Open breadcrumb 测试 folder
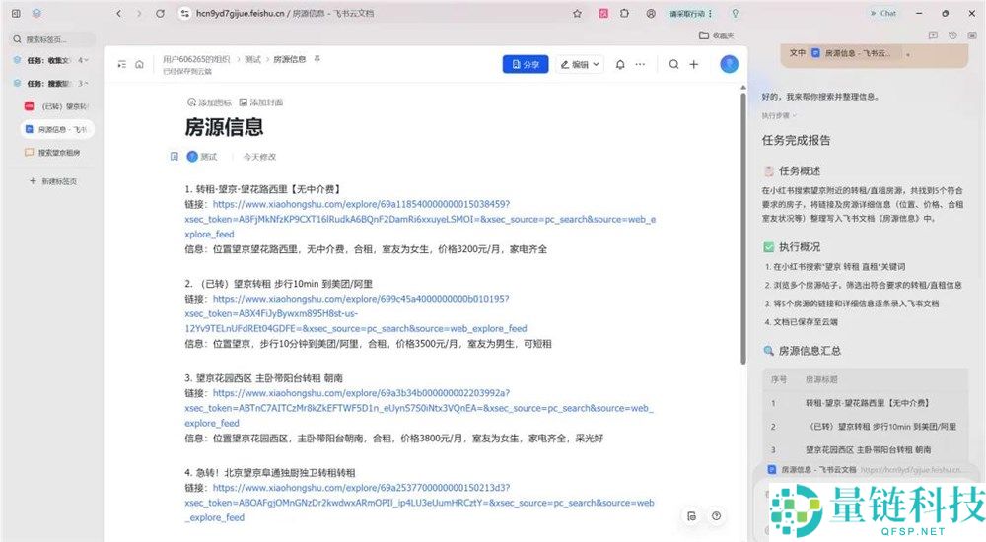986x542 pixels. [252, 59]
